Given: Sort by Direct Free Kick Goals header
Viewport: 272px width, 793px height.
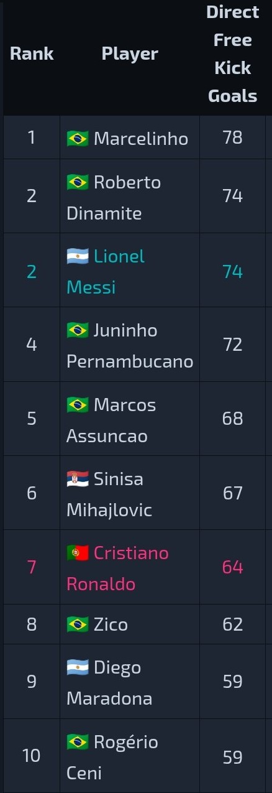Looking at the screenshot, I should point(233,54).
